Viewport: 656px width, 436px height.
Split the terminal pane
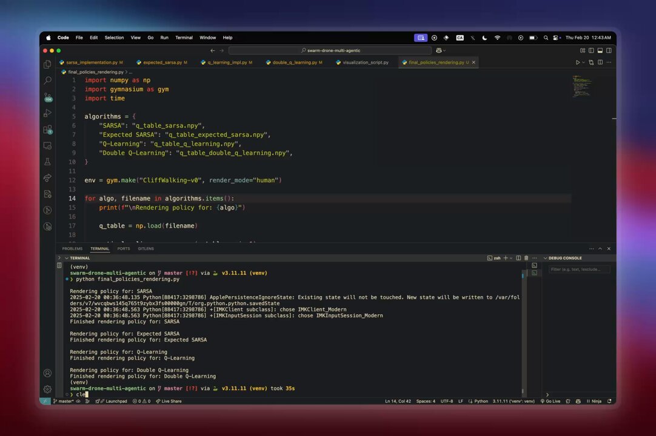tap(518, 258)
